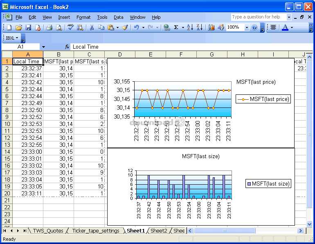This screenshot has width=315, height=244.
Task: Open the Help menu
Action: click(156, 17)
